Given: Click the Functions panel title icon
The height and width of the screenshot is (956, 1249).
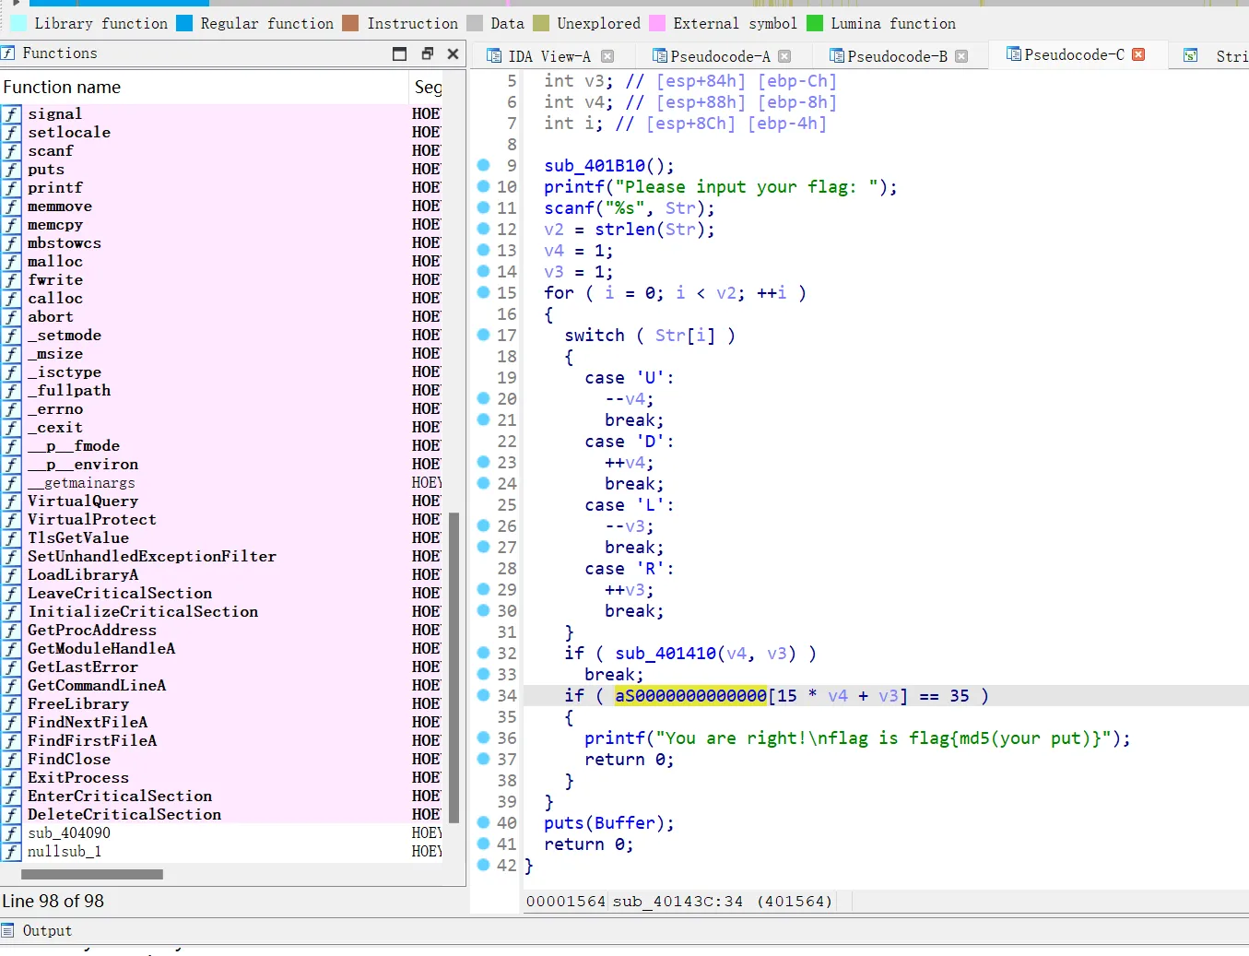Looking at the screenshot, I should coord(8,53).
